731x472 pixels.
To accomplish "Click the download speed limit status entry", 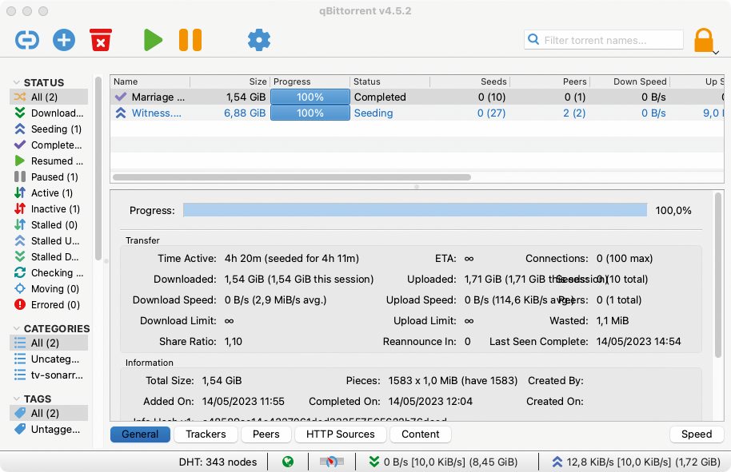I will point(443,462).
